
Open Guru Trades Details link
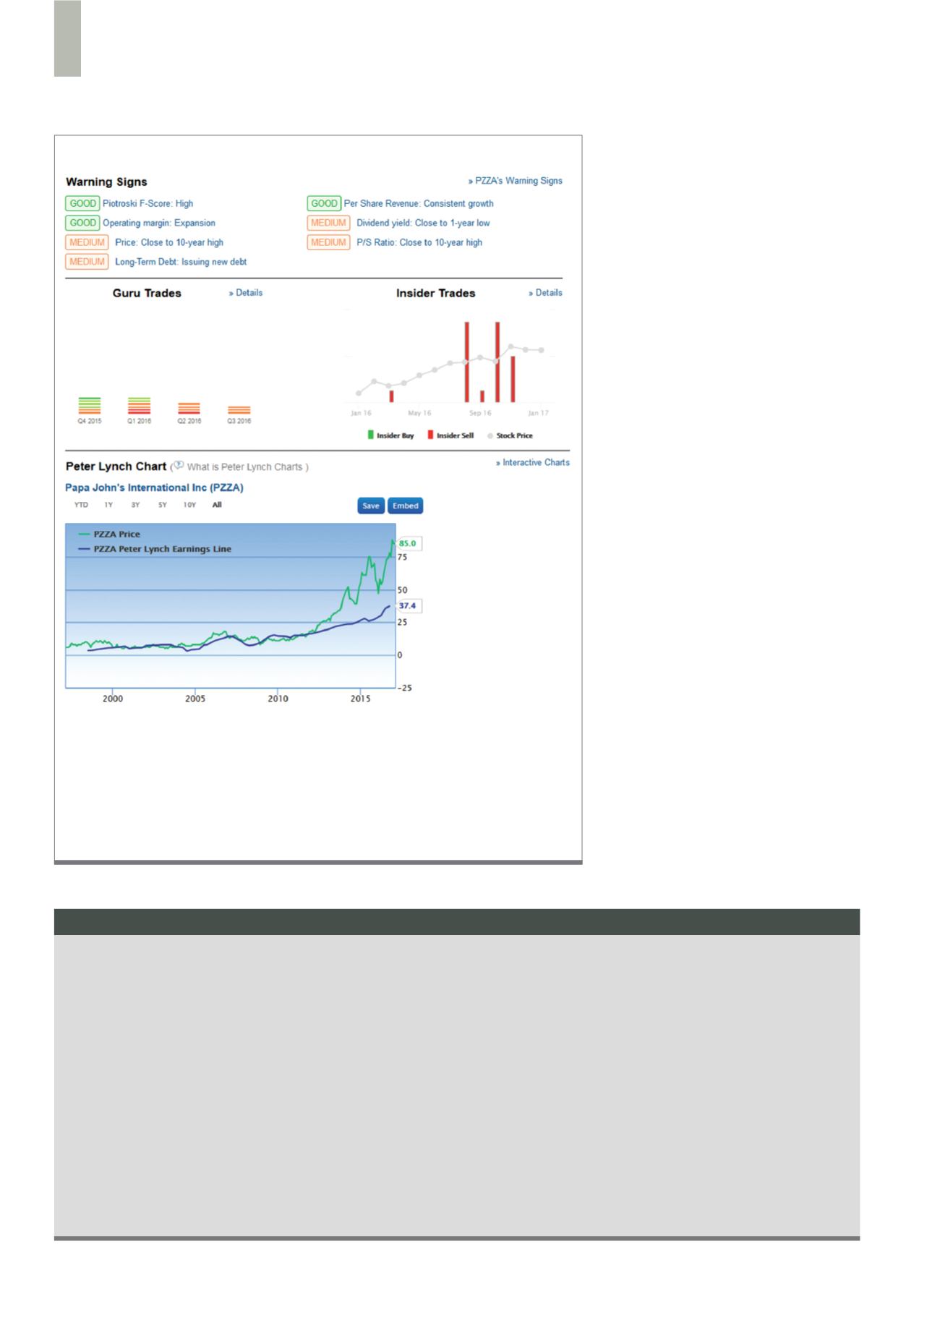click(246, 293)
